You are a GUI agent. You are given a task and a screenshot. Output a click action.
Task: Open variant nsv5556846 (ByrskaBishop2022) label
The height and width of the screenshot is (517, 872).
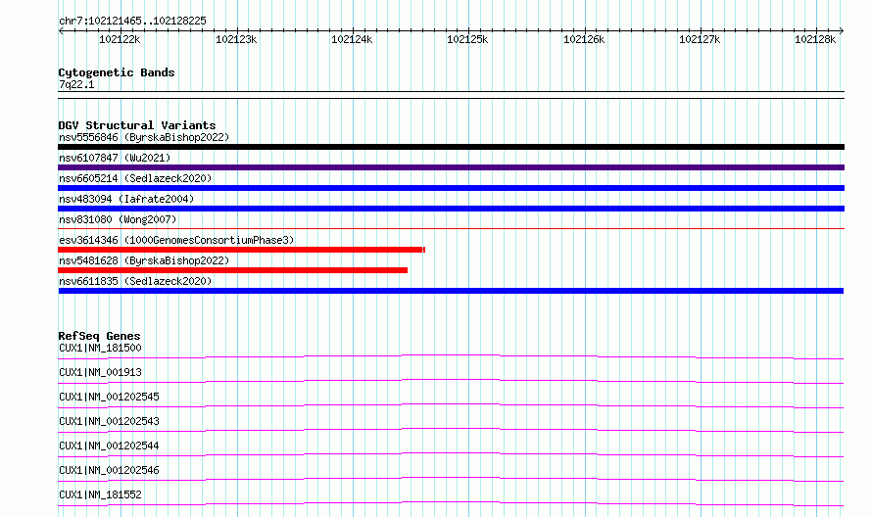click(x=144, y=137)
